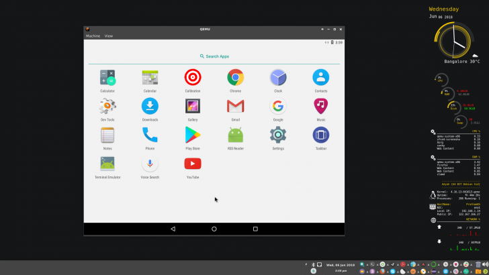
Task: Open the Terminal Emulator app
Action: 107,164
